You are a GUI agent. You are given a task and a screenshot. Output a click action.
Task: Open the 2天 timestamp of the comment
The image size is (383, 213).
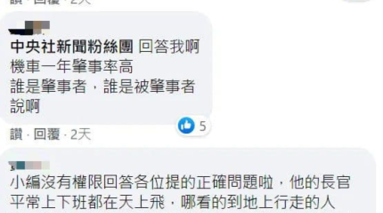tap(81, 134)
